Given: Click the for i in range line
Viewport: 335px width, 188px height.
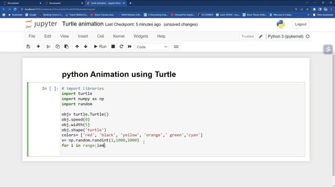Looking at the screenshot, I should (x=84, y=145).
